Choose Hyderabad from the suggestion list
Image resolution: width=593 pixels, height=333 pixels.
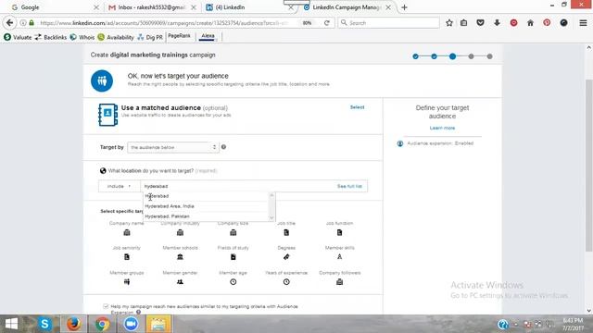click(157, 196)
